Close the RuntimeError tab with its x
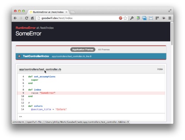Viewport: 185px width, 140px height. point(66,12)
